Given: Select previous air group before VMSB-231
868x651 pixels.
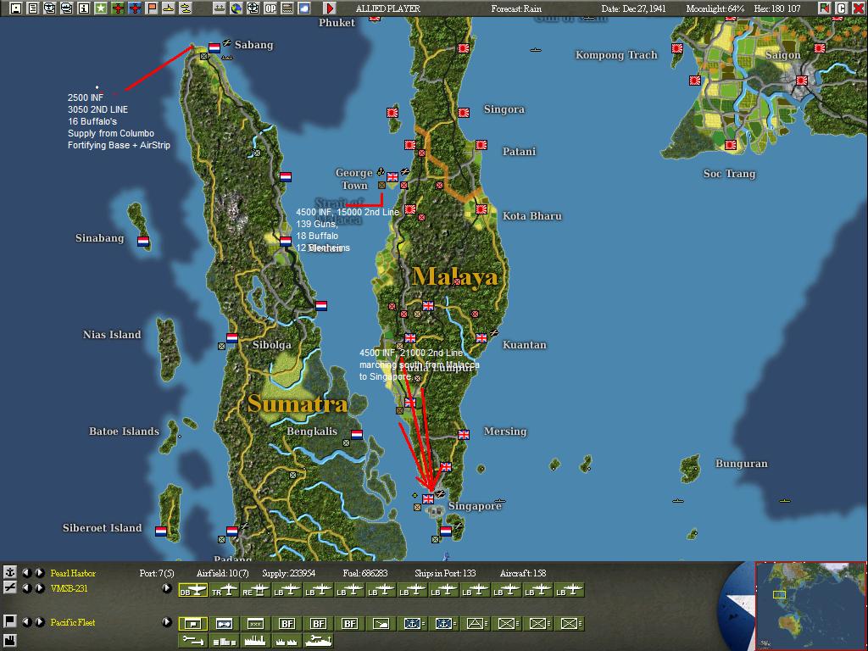Looking at the screenshot, I should coord(26,588).
